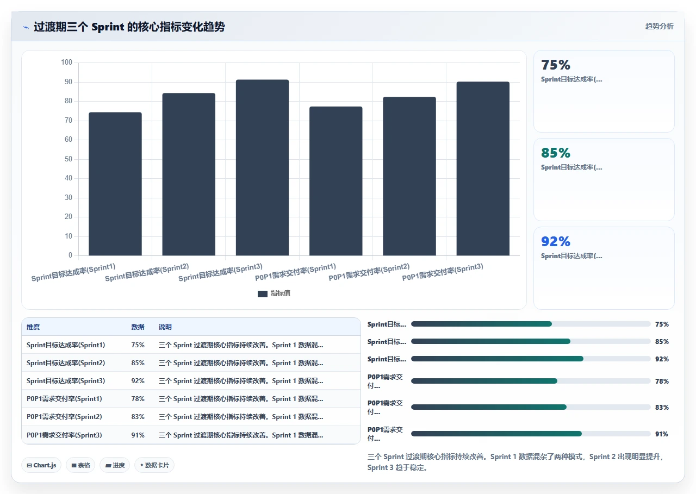696x494 pixels.
Task: Click the 进度 chip
Action: click(x=115, y=465)
